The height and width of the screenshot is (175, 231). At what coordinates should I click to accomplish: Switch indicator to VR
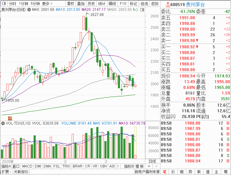(x=95, y=166)
